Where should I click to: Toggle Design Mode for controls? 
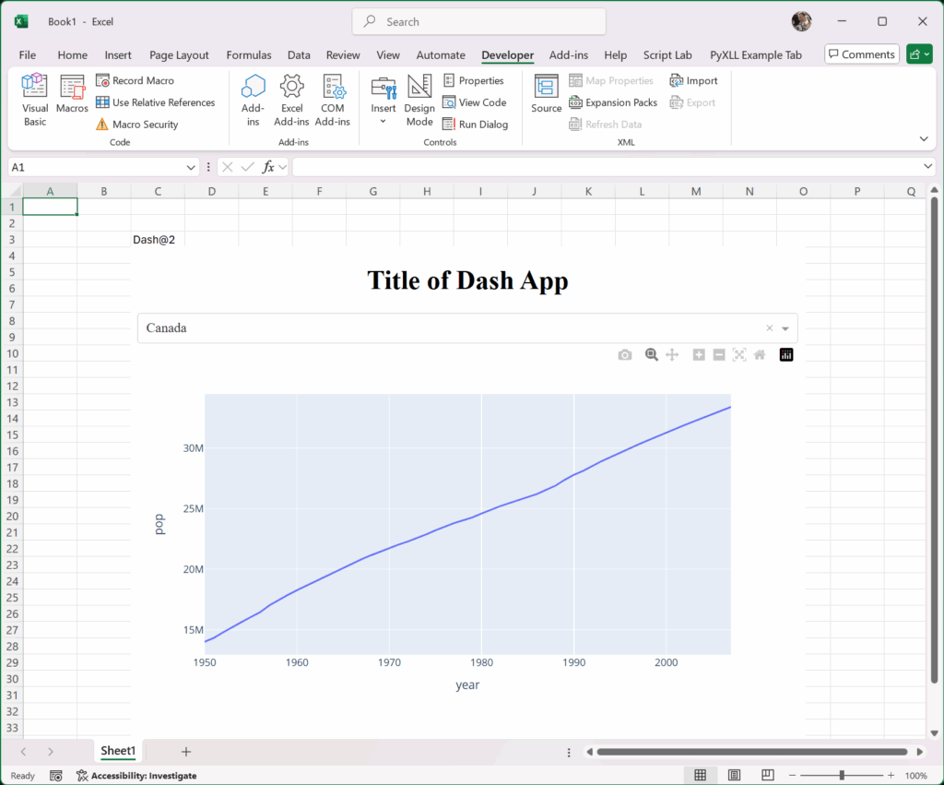tap(419, 101)
